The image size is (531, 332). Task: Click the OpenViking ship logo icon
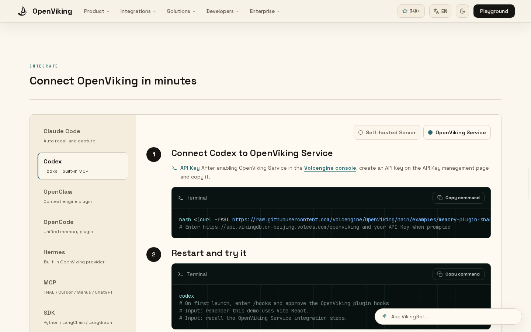[22, 11]
